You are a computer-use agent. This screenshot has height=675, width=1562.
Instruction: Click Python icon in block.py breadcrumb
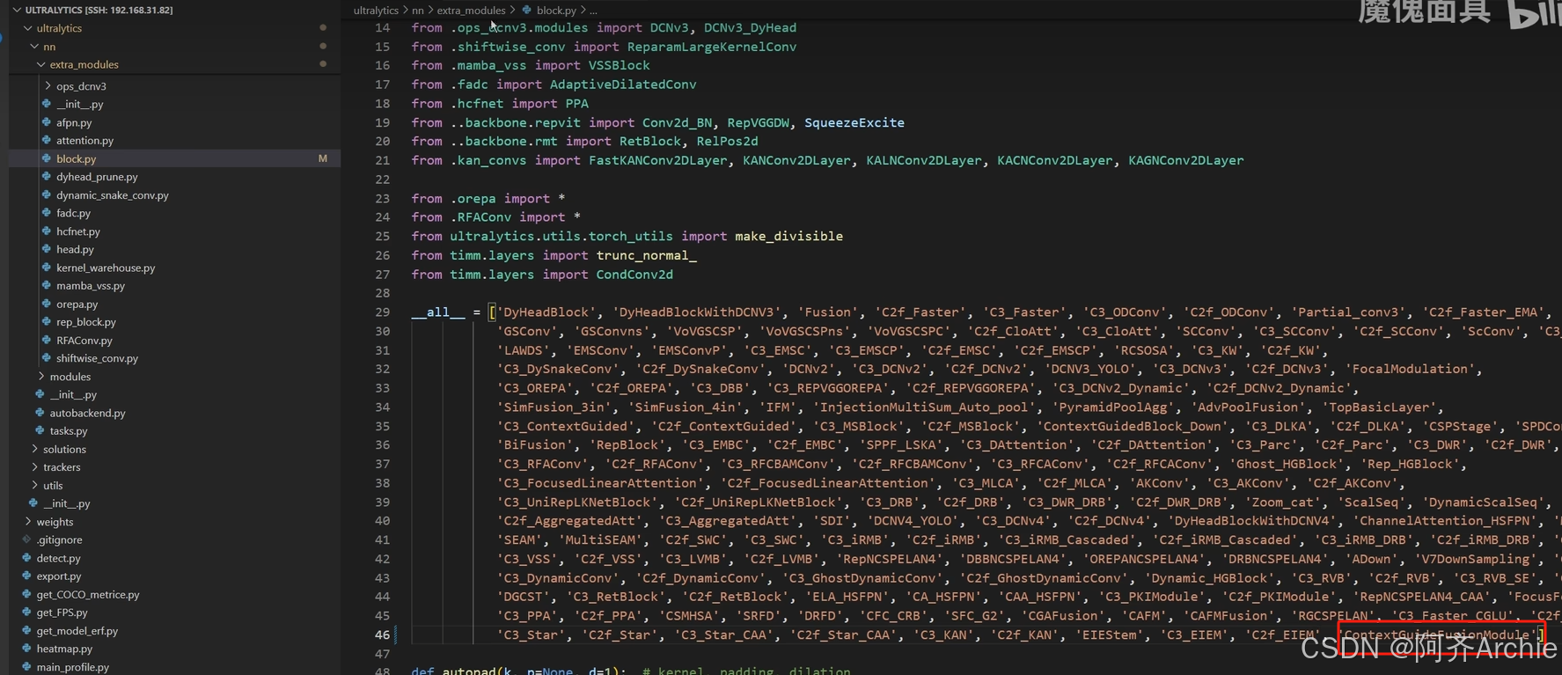(x=527, y=11)
